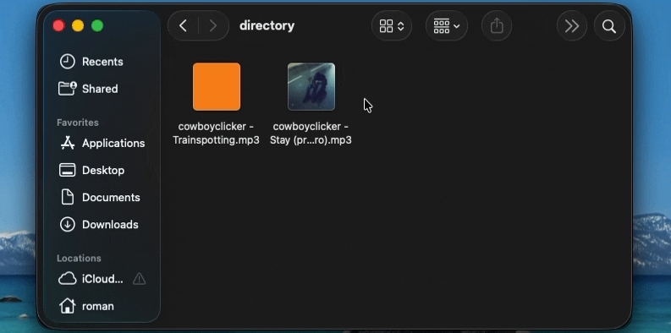Viewport: 671px width, 333px height.
Task: Click the 'cowboyclicker - Stay (pr...ro).mp3' file name
Action: 311,133
